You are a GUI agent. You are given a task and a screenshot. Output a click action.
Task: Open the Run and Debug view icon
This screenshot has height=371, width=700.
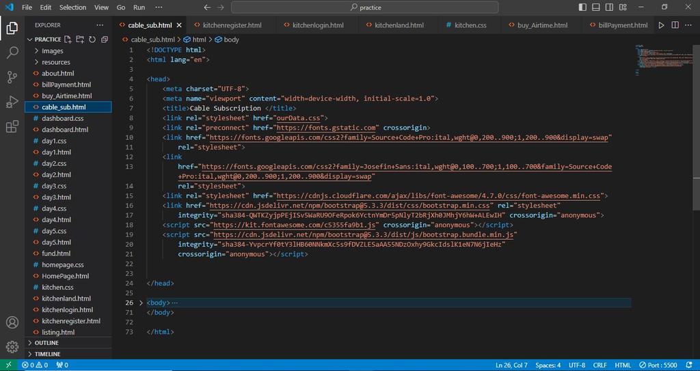tap(12, 102)
